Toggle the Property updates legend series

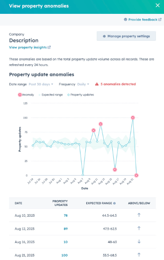pos(80,95)
